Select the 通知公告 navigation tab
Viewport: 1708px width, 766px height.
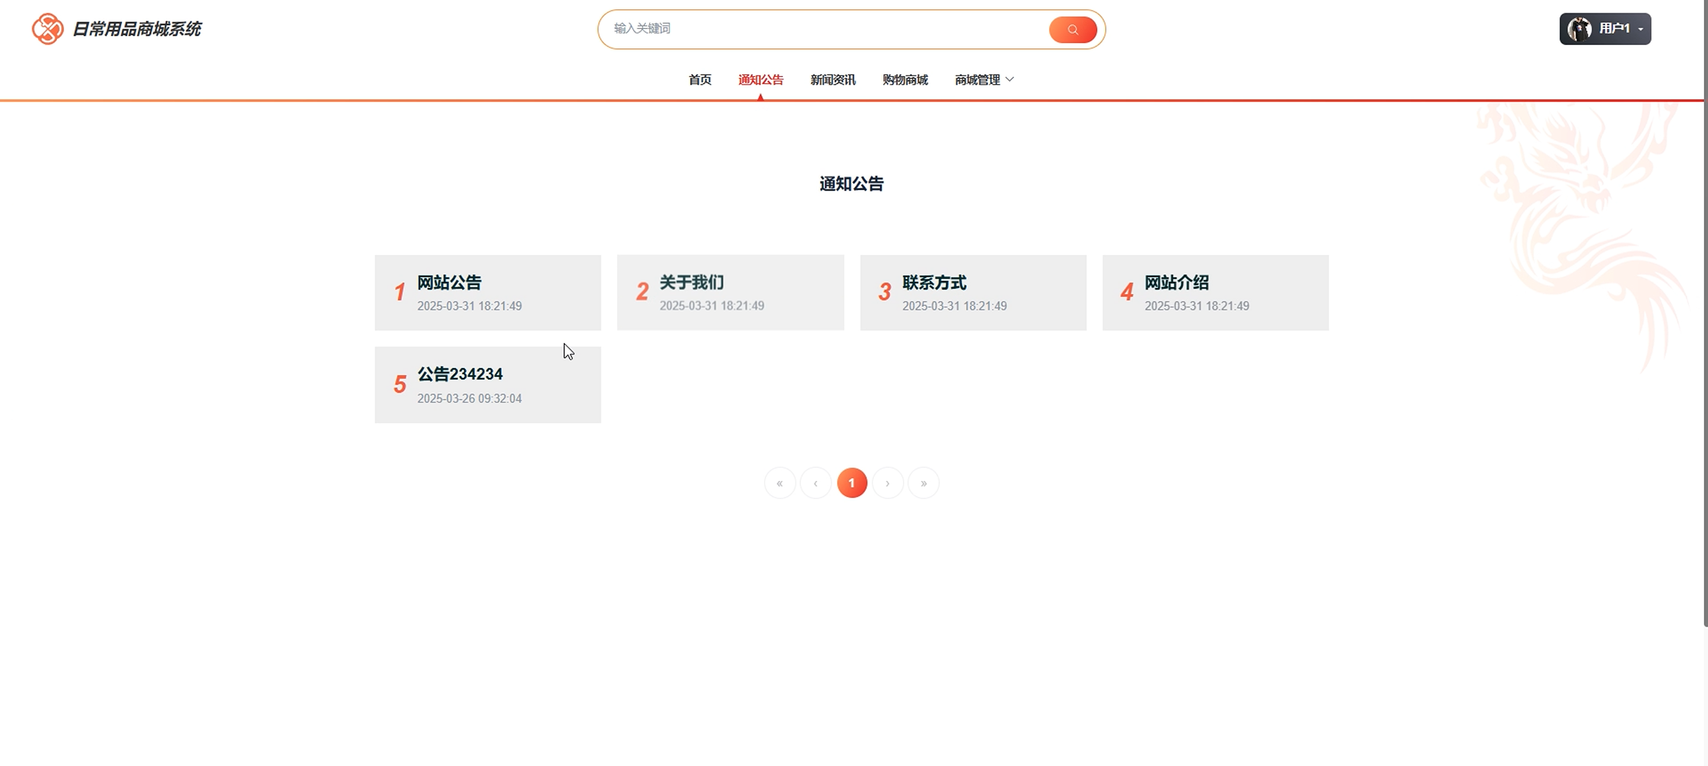761,79
